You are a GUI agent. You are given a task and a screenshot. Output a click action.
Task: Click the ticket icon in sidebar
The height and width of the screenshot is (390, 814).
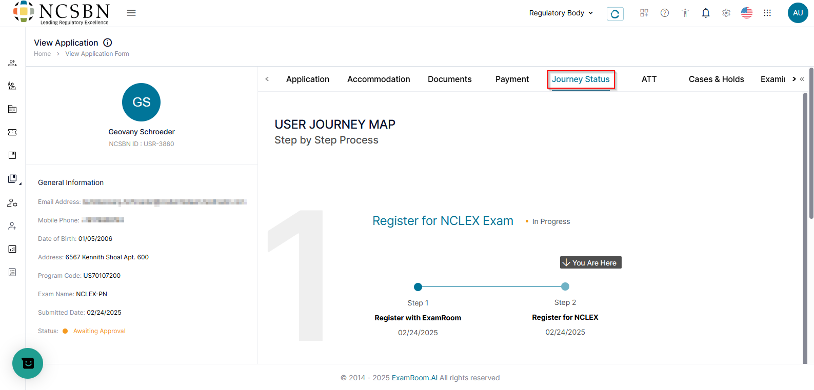point(12,132)
